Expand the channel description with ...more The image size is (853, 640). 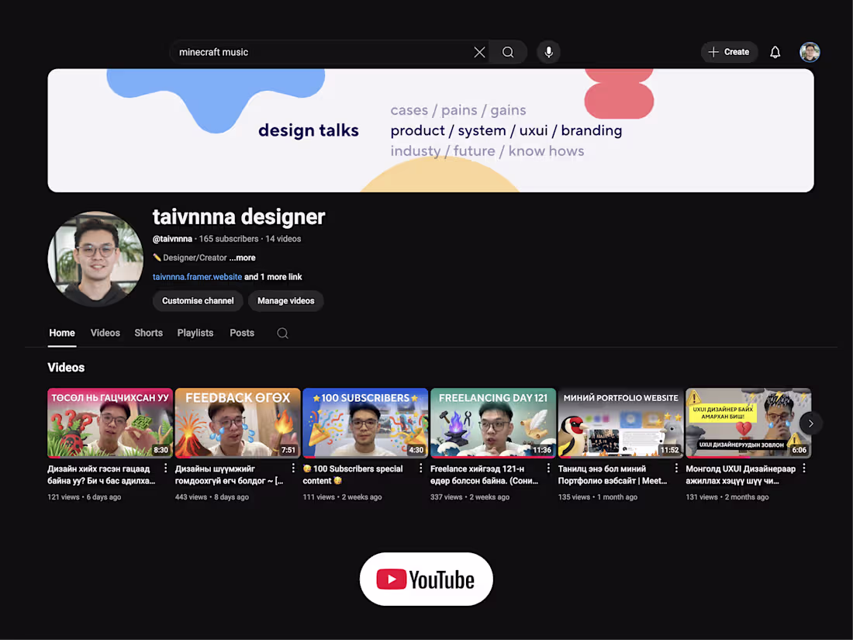pos(241,258)
